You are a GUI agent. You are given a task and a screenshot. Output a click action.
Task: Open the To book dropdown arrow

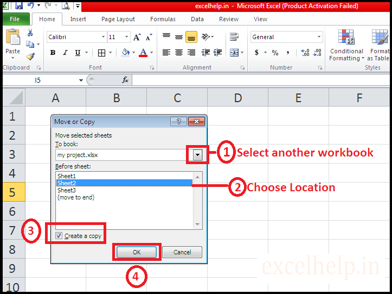197,155
